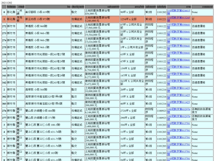This screenshot has height=161, width=215.
Task: Open the crm link in row 273
Action: point(179,33)
